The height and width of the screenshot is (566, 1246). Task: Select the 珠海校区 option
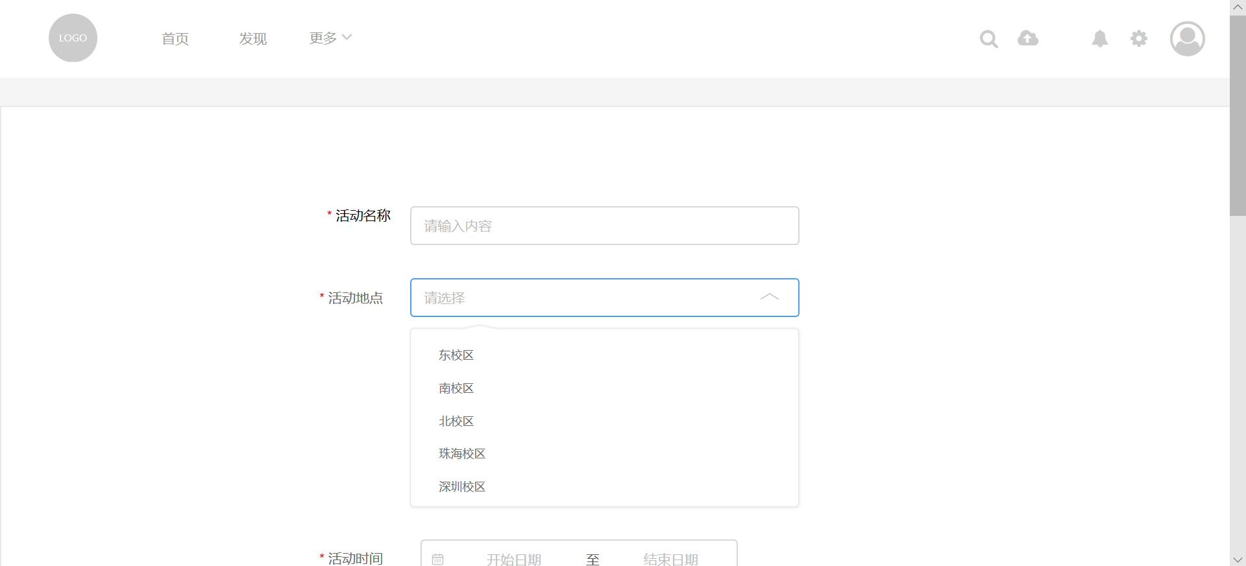pyautogui.click(x=462, y=454)
